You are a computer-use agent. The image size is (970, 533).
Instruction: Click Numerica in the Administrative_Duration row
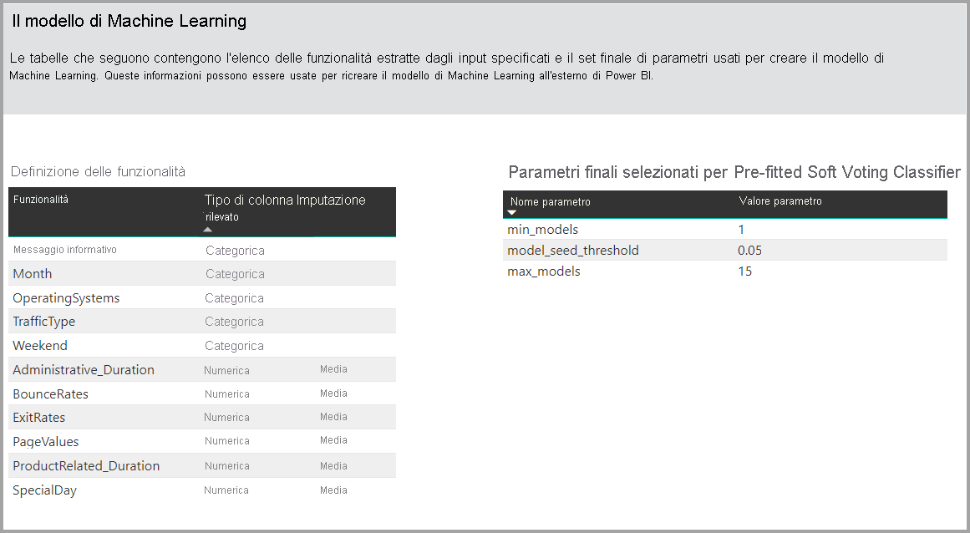tap(227, 370)
